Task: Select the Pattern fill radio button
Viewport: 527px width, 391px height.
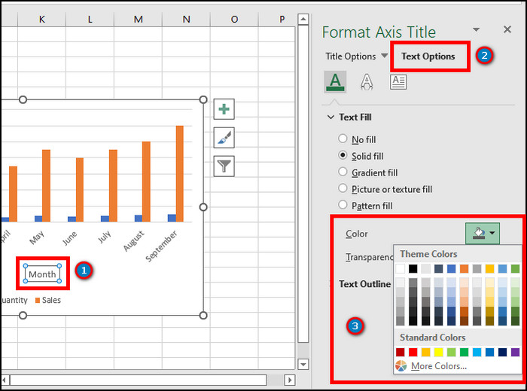Action: point(343,204)
